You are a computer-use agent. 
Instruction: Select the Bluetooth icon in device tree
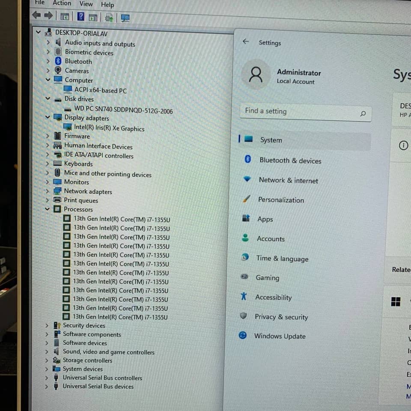58,61
